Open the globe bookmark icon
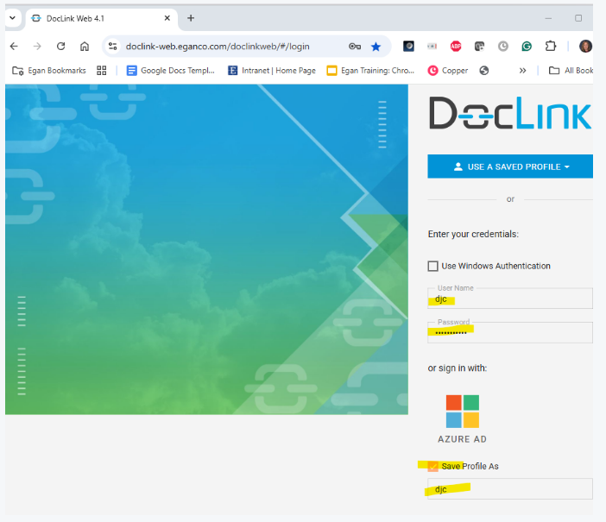This screenshot has width=606, height=522. tap(484, 71)
